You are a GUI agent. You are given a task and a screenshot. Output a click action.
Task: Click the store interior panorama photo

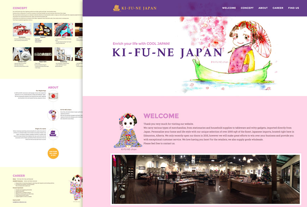(x=206, y=179)
